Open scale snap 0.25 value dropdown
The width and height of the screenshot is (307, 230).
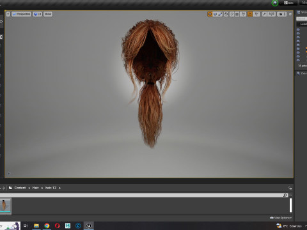pos(271,14)
